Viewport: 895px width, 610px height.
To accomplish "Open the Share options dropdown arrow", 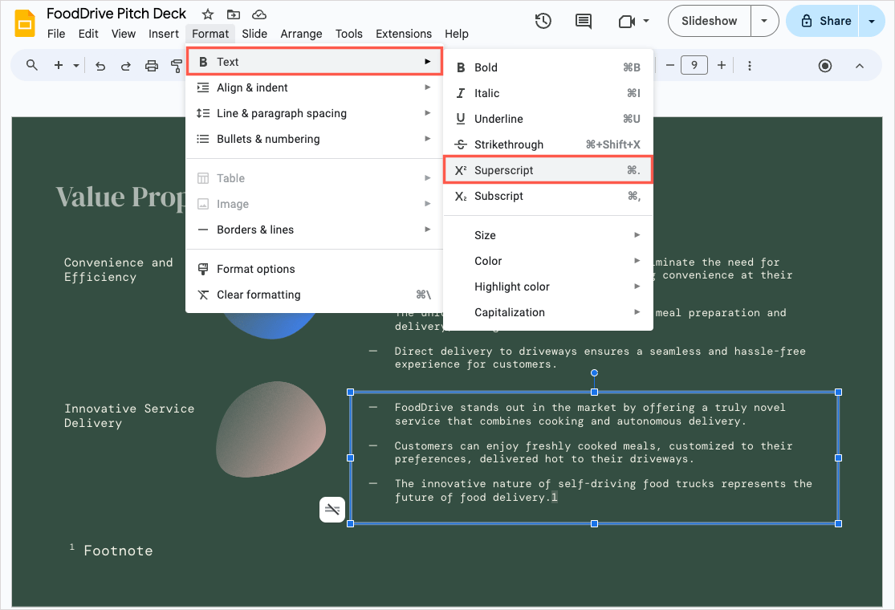I will click(x=872, y=21).
